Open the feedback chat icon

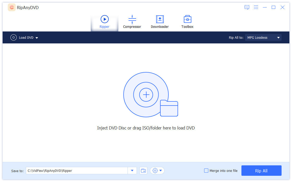pyautogui.click(x=247, y=7)
